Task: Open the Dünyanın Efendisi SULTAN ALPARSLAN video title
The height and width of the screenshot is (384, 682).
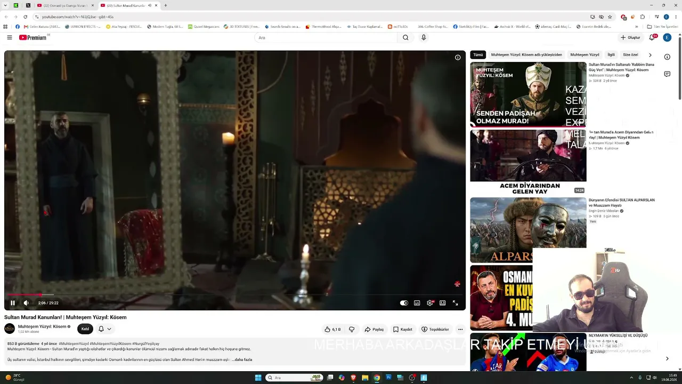Action: click(622, 203)
